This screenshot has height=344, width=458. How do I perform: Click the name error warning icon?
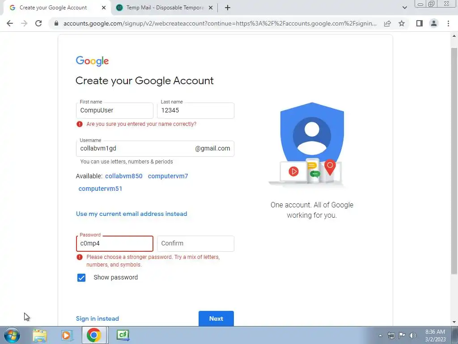click(80, 124)
